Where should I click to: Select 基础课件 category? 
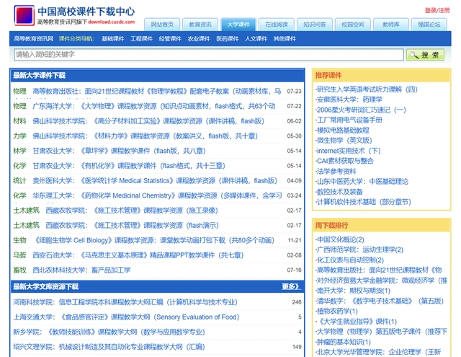click(x=112, y=38)
